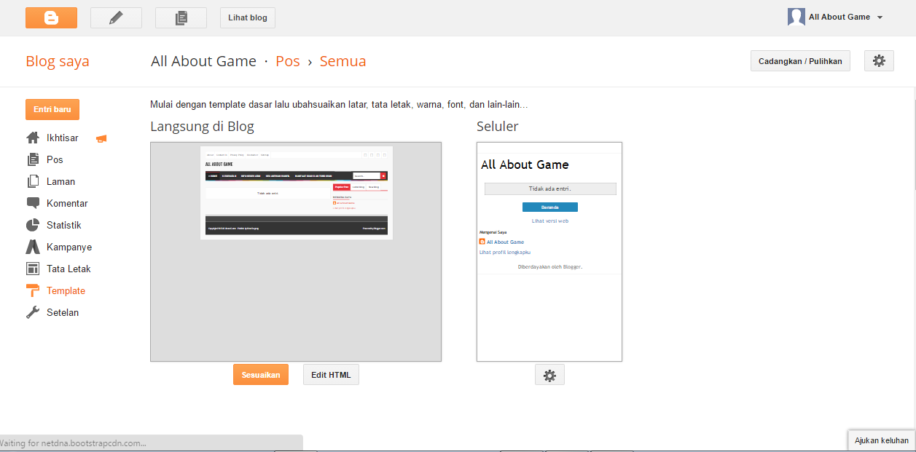Click the Ikhtisar house icon
The image size is (916, 452).
33,138
